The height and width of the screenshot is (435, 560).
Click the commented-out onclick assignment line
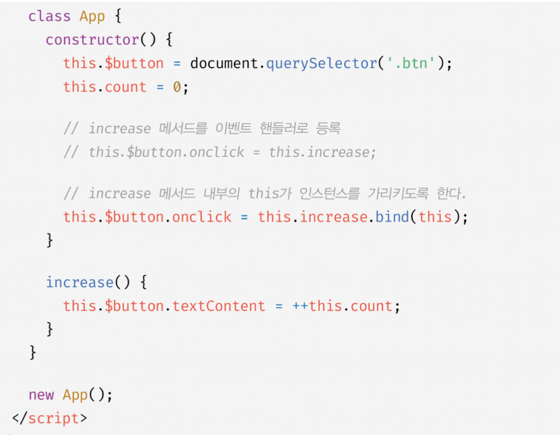[220, 152]
